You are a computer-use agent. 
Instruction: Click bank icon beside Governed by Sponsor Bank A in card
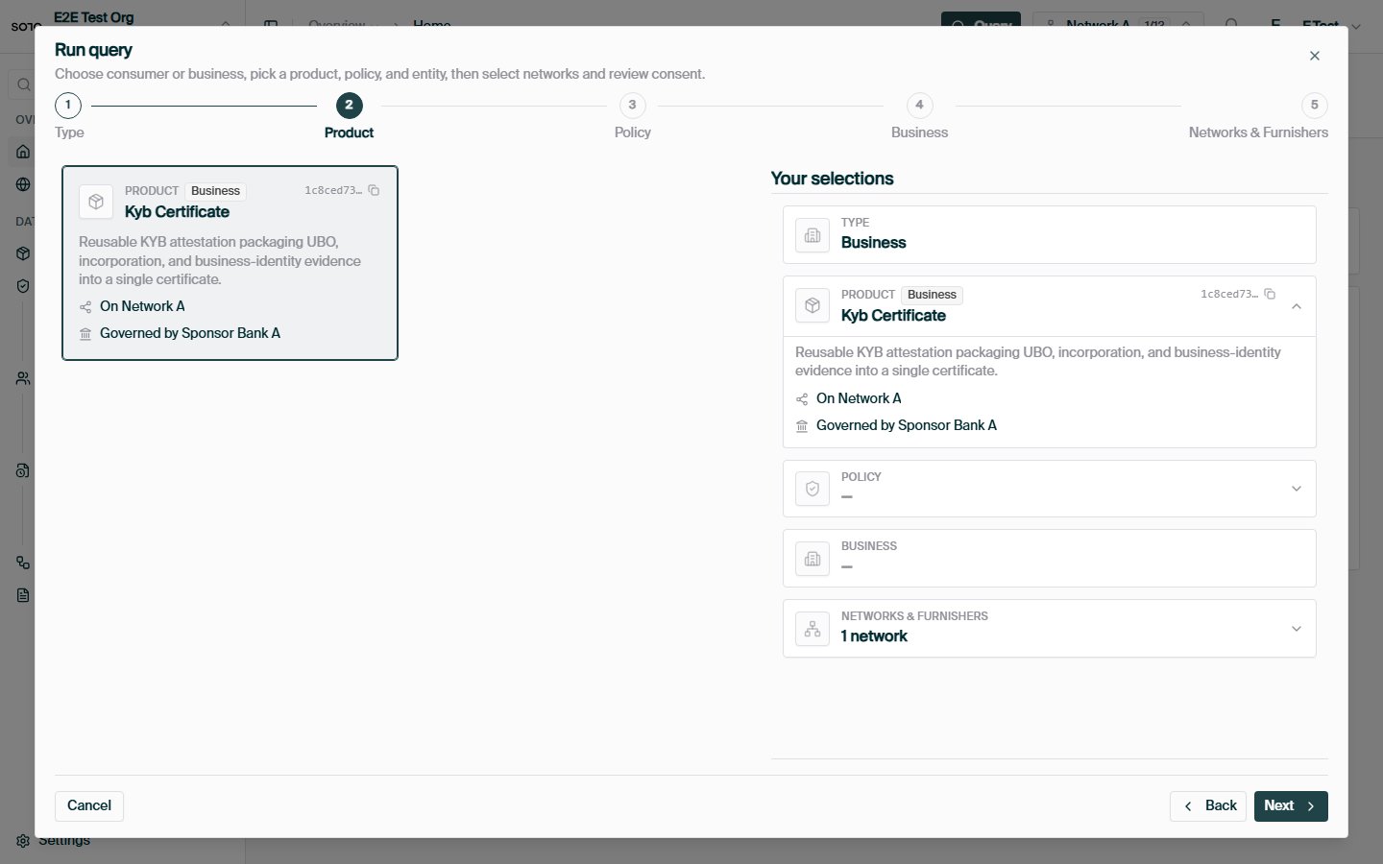(x=85, y=334)
